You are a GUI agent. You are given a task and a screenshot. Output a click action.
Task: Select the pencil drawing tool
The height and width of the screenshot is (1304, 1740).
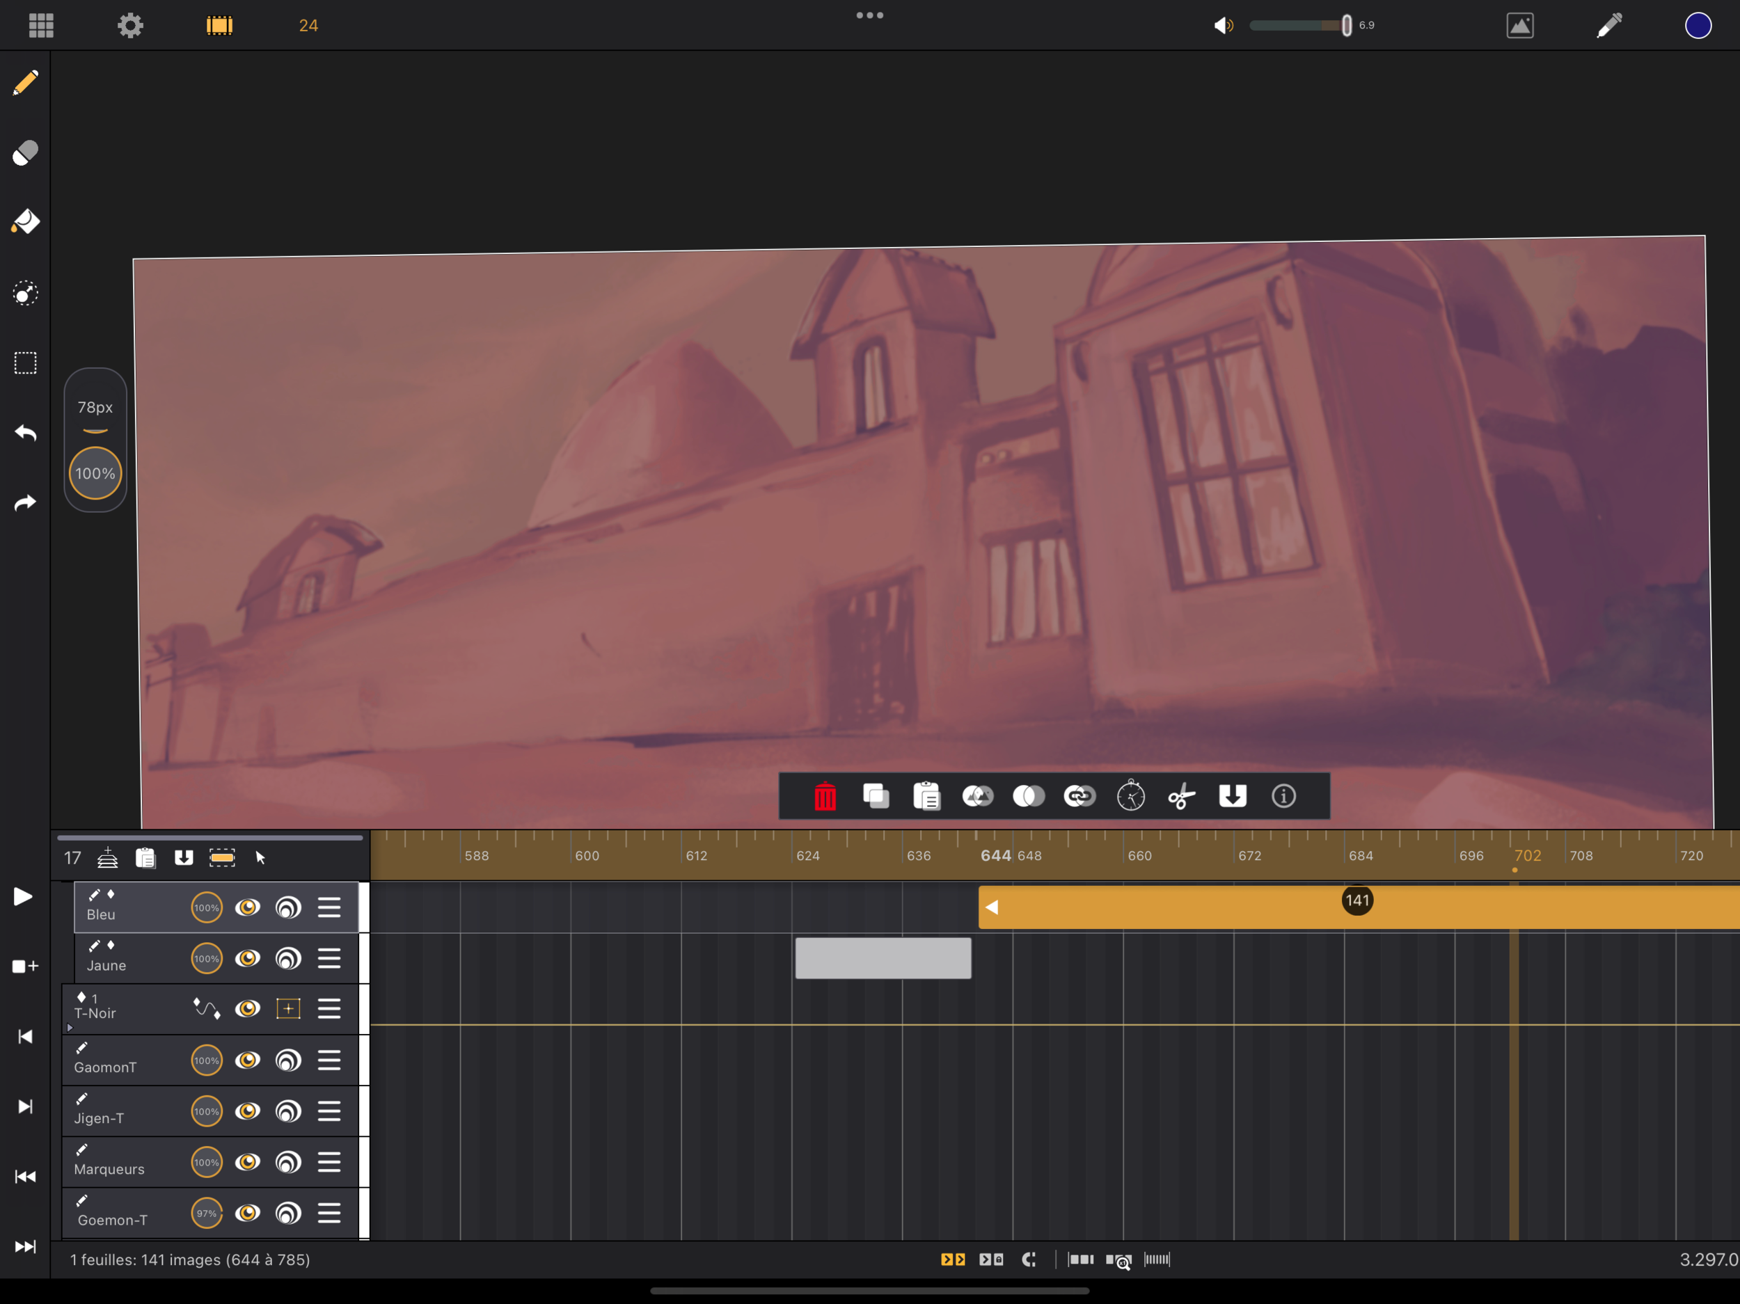coord(25,83)
